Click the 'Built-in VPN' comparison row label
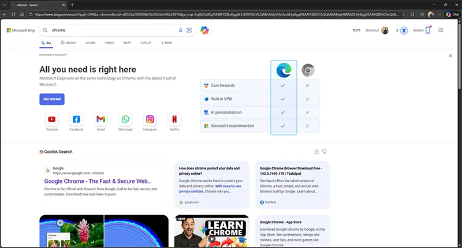Viewport: 462px width, 248px height. pyautogui.click(x=222, y=99)
